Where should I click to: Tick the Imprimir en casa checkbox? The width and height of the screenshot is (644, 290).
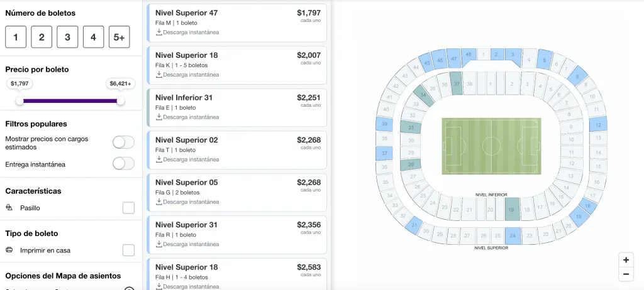(128, 250)
